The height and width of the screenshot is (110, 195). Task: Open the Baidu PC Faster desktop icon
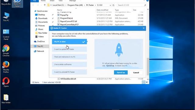click(x=17, y=3)
